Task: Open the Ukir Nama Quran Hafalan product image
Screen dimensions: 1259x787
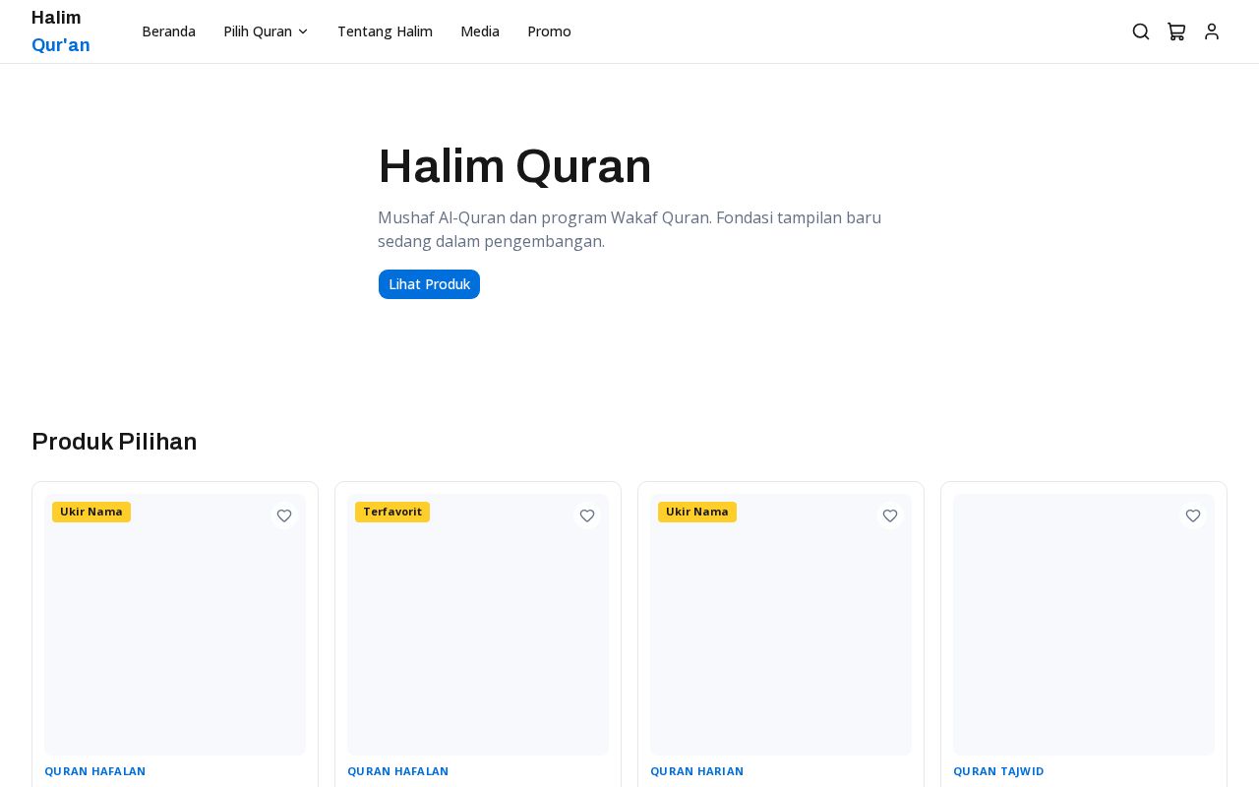Action: (x=175, y=625)
